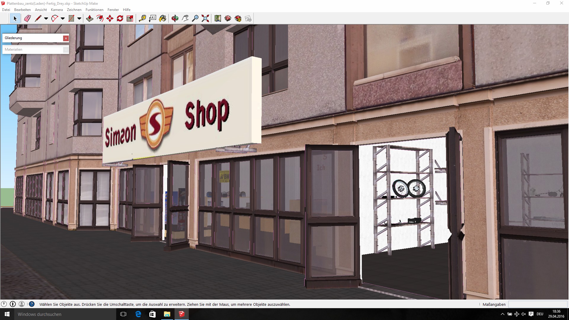This screenshot has height=320, width=569.
Task: Select the Scale tool
Action: (x=130, y=19)
